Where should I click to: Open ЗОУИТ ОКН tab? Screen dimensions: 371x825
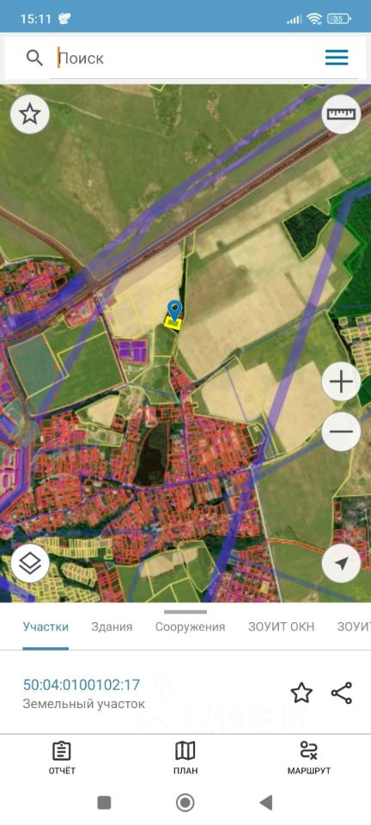(281, 626)
